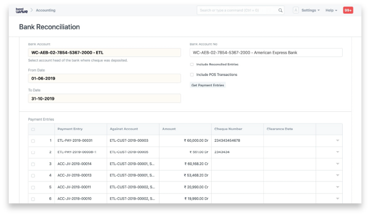
Task: Open the 99+ notifications badge
Action: click(x=348, y=11)
